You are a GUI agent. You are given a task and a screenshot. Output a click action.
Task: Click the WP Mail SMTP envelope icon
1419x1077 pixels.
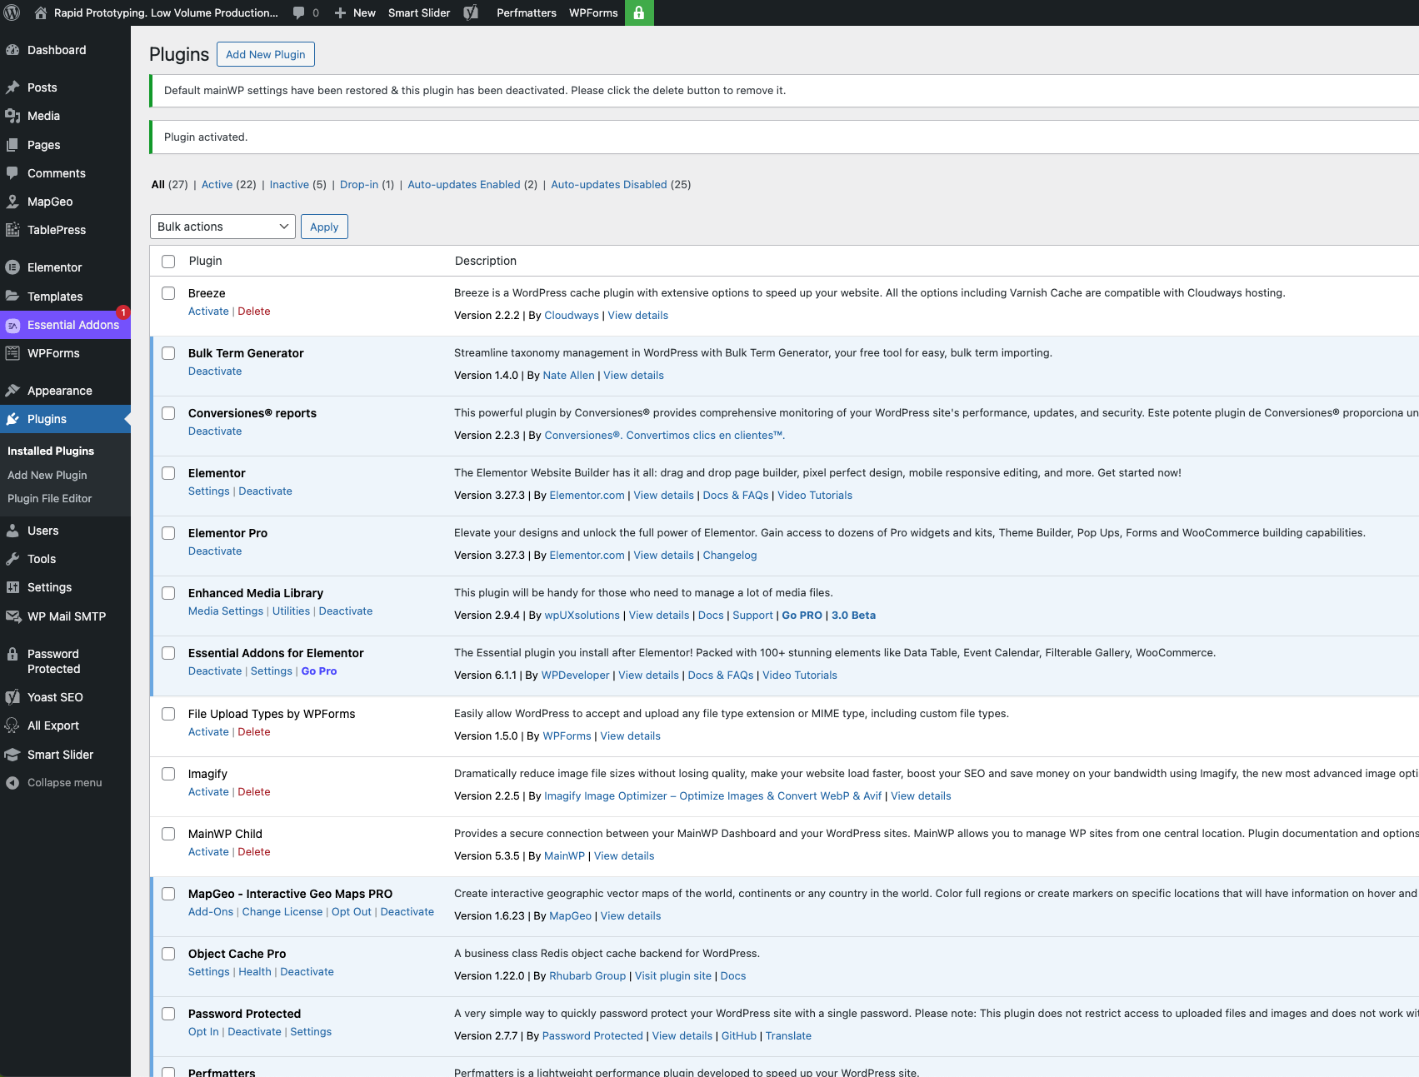point(12,616)
